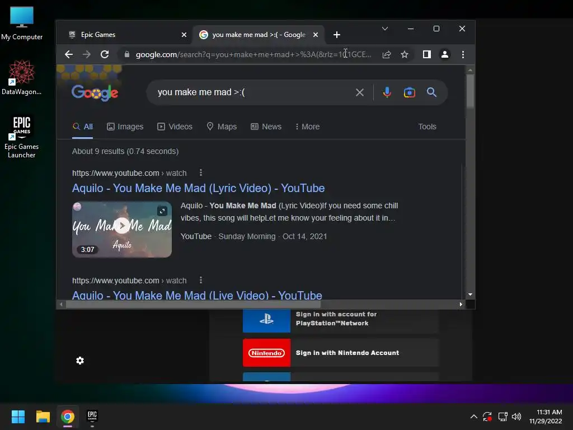Close the 'you make me mad' Google tab
The width and height of the screenshot is (573, 430).
point(316,35)
